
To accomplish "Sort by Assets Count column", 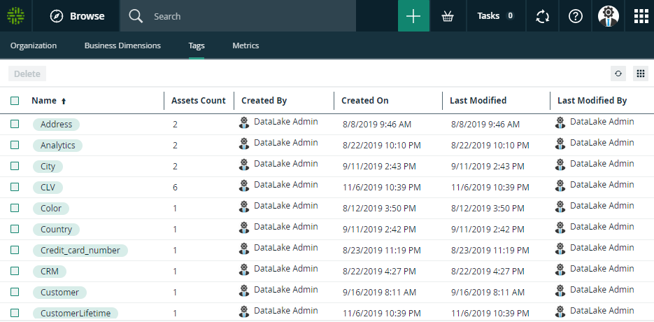I will coord(198,101).
